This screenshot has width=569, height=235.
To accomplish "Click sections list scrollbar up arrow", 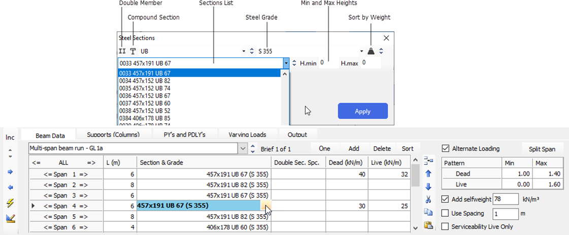I will [284, 74].
